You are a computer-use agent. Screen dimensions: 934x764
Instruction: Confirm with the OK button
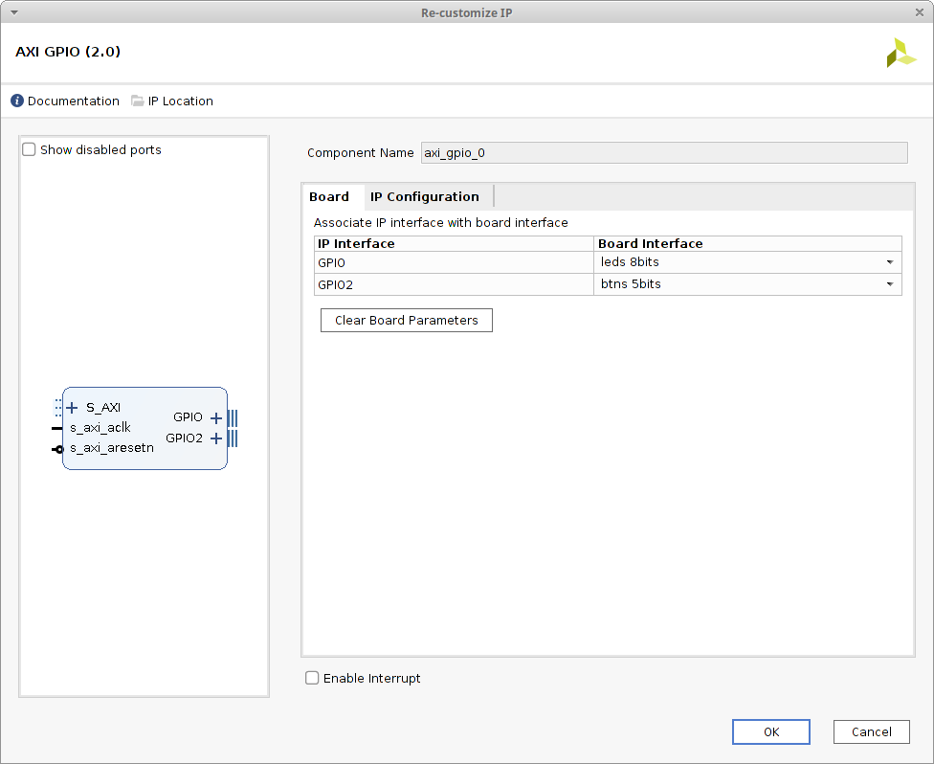[771, 731]
